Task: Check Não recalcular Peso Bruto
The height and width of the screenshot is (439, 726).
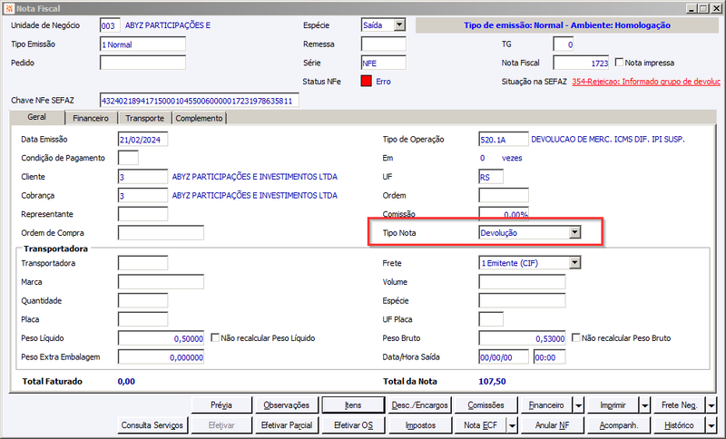Action: (575, 337)
